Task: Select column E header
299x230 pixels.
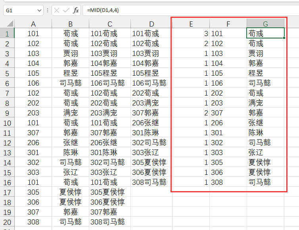Action: (191, 24)
